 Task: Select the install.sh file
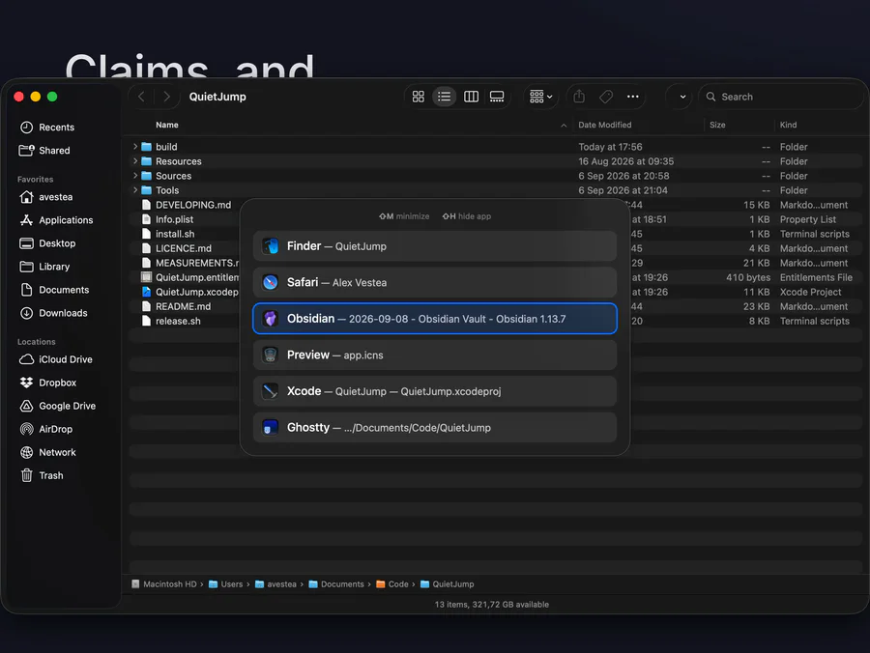(x=175, y=234)
